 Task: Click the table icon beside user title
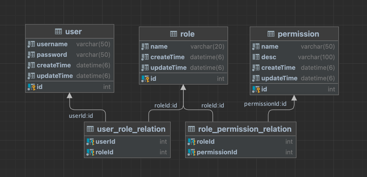(58, 32)
